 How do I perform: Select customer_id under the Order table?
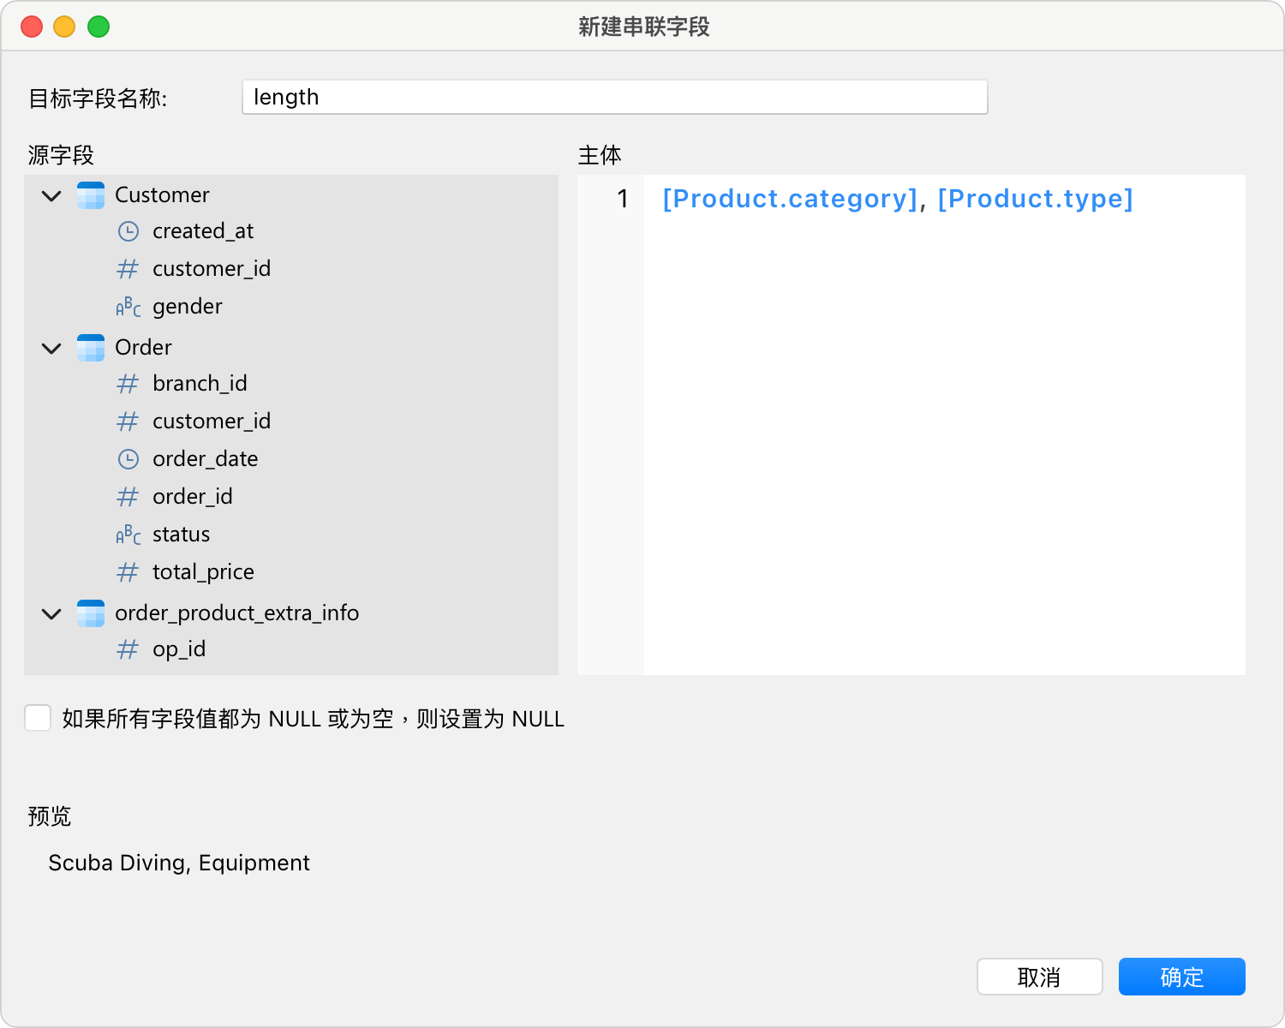tap(212, 421)
